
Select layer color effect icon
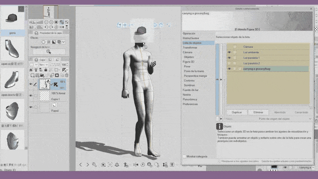click(54, 42)
